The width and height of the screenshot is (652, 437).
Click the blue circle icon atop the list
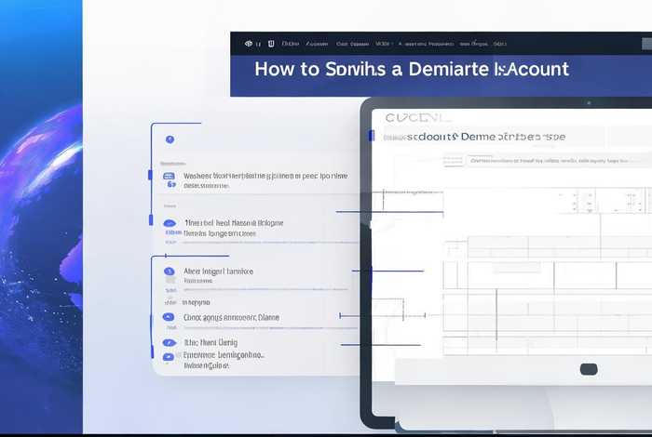170,139
